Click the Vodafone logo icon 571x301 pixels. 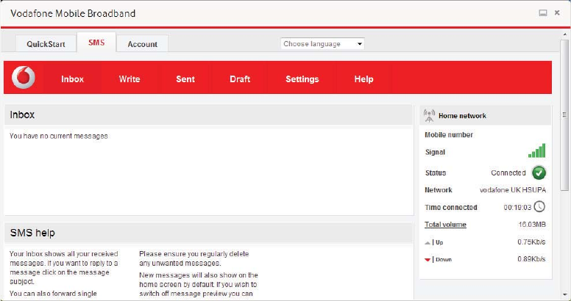click(24, 77)
